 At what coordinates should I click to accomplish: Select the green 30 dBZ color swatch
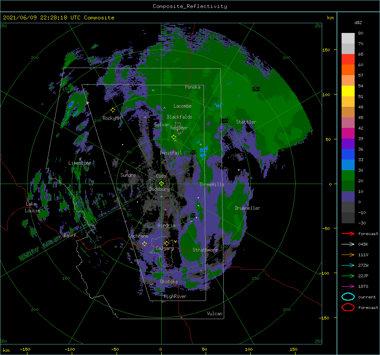348,175
